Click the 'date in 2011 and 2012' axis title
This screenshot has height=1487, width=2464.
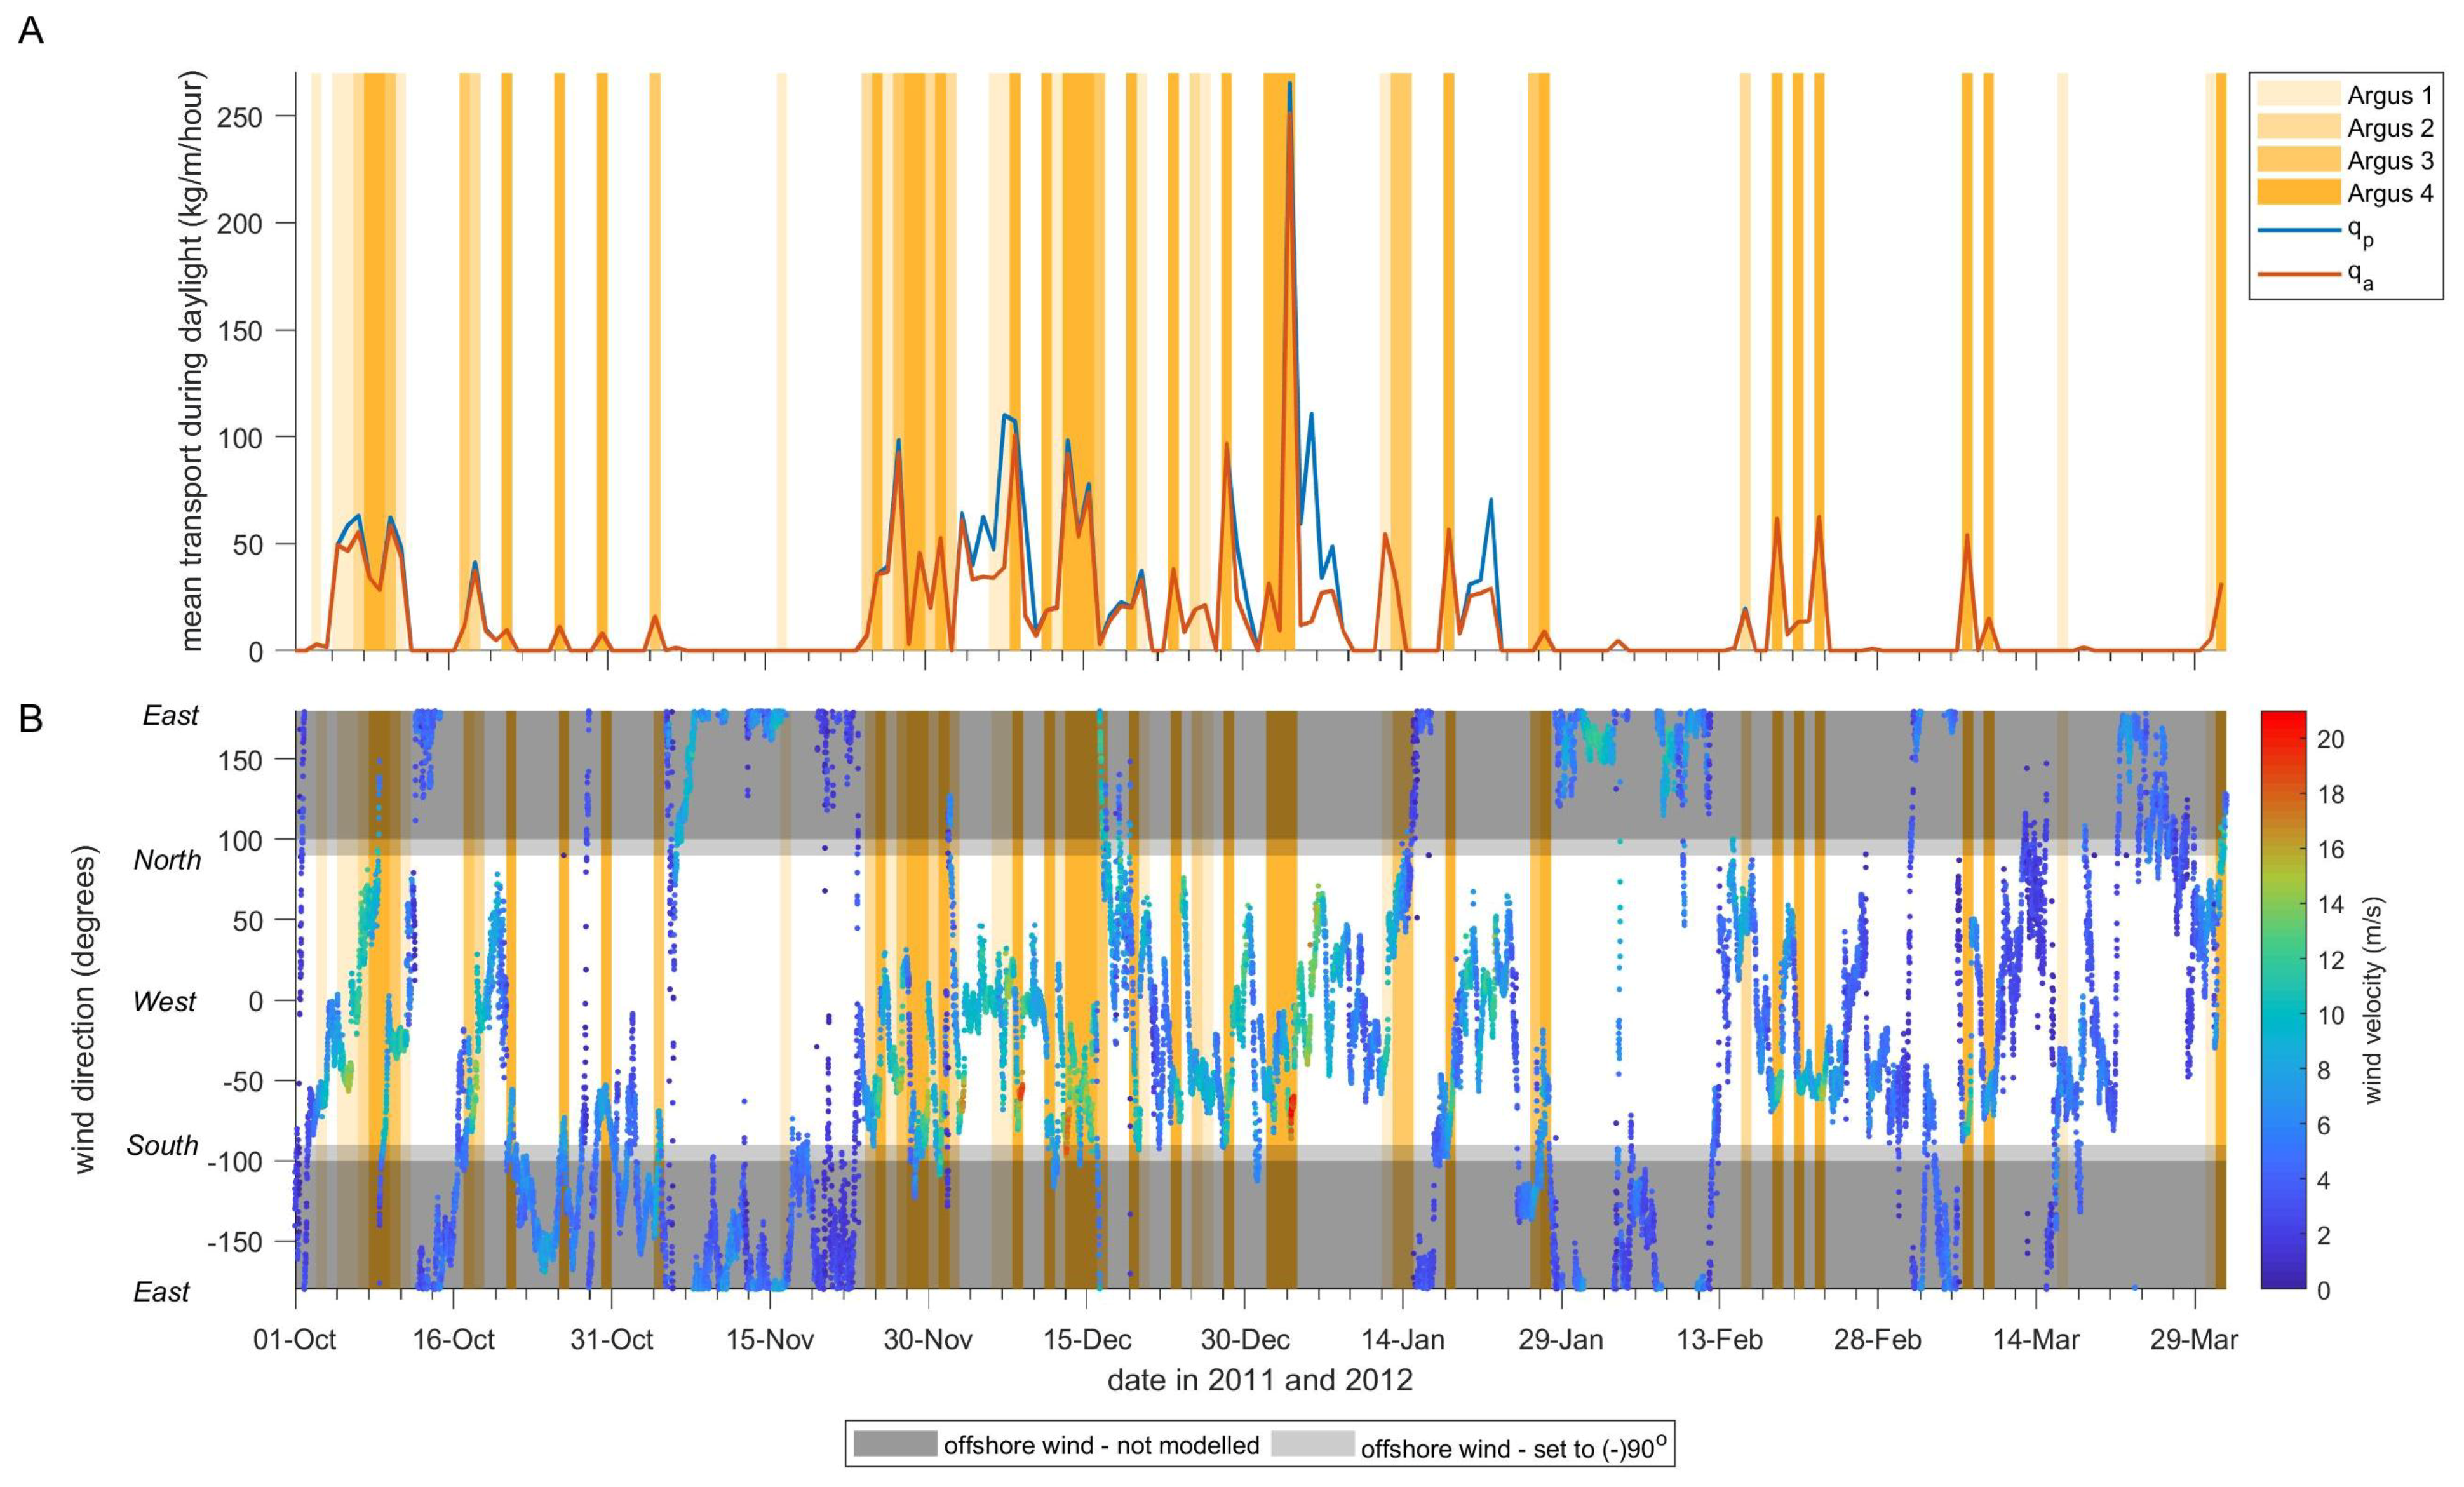1260,1381
